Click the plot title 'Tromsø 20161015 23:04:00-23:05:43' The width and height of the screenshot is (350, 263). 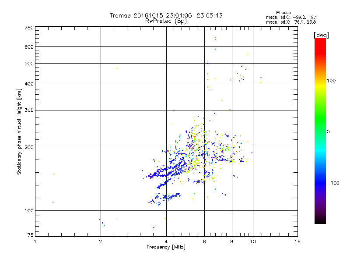166,15
